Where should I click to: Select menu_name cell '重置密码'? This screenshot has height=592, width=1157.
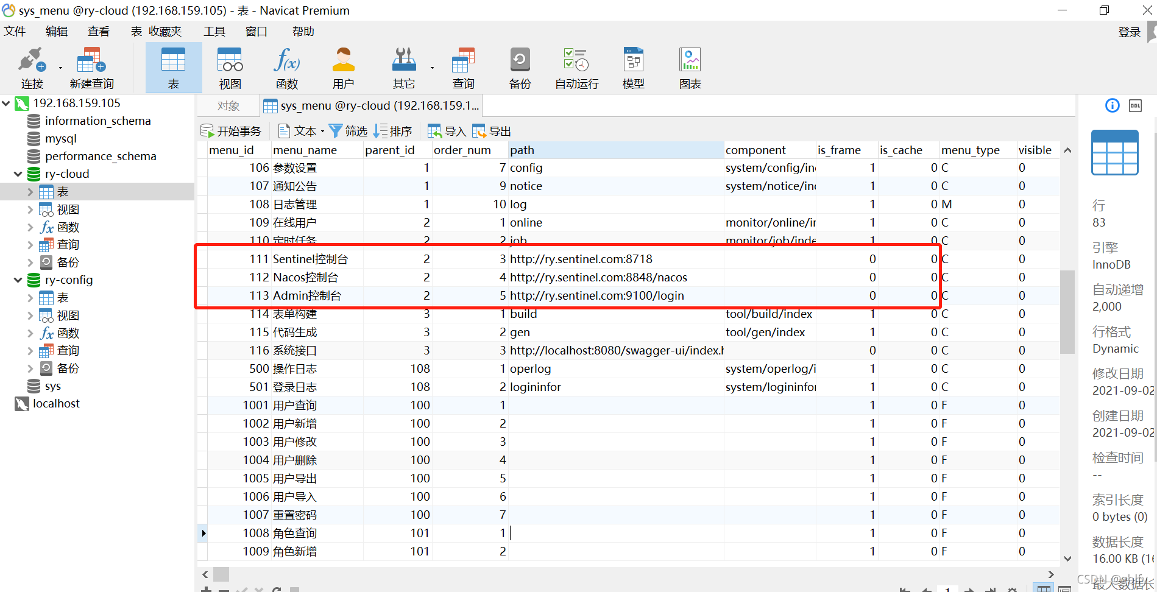(x=317, y=515)
